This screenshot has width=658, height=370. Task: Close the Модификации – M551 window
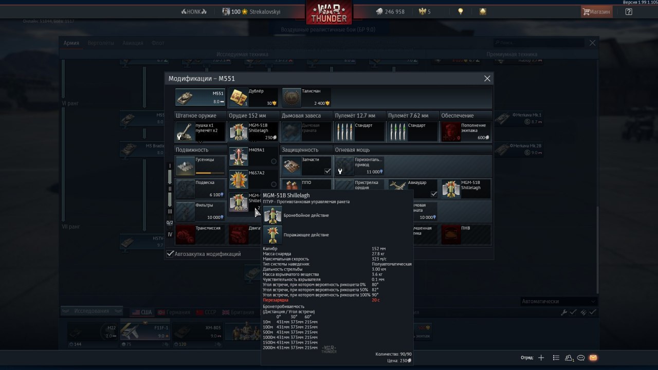(487, 79)
